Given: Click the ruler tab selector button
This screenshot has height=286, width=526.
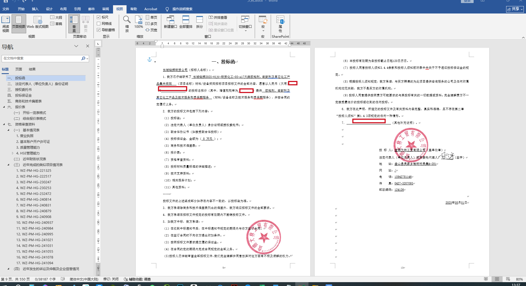Looking at the screenshot, I should pyautogui.click(x=98, y=43).
